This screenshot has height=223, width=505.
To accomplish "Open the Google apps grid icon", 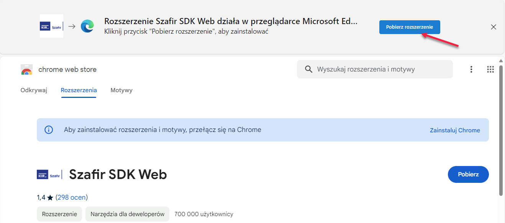I will pyautogui.click(x=490, y=69).
